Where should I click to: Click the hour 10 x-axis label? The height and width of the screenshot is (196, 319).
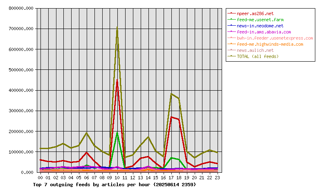click(x=117, y=178)
